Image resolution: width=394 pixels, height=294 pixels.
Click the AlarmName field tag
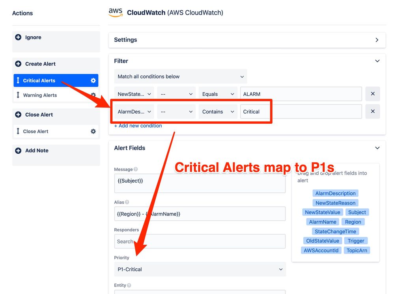(x=323, y=222)
